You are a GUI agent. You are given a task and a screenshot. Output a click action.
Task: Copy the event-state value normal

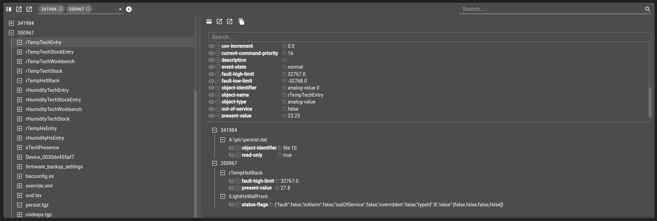click(284, 67)
